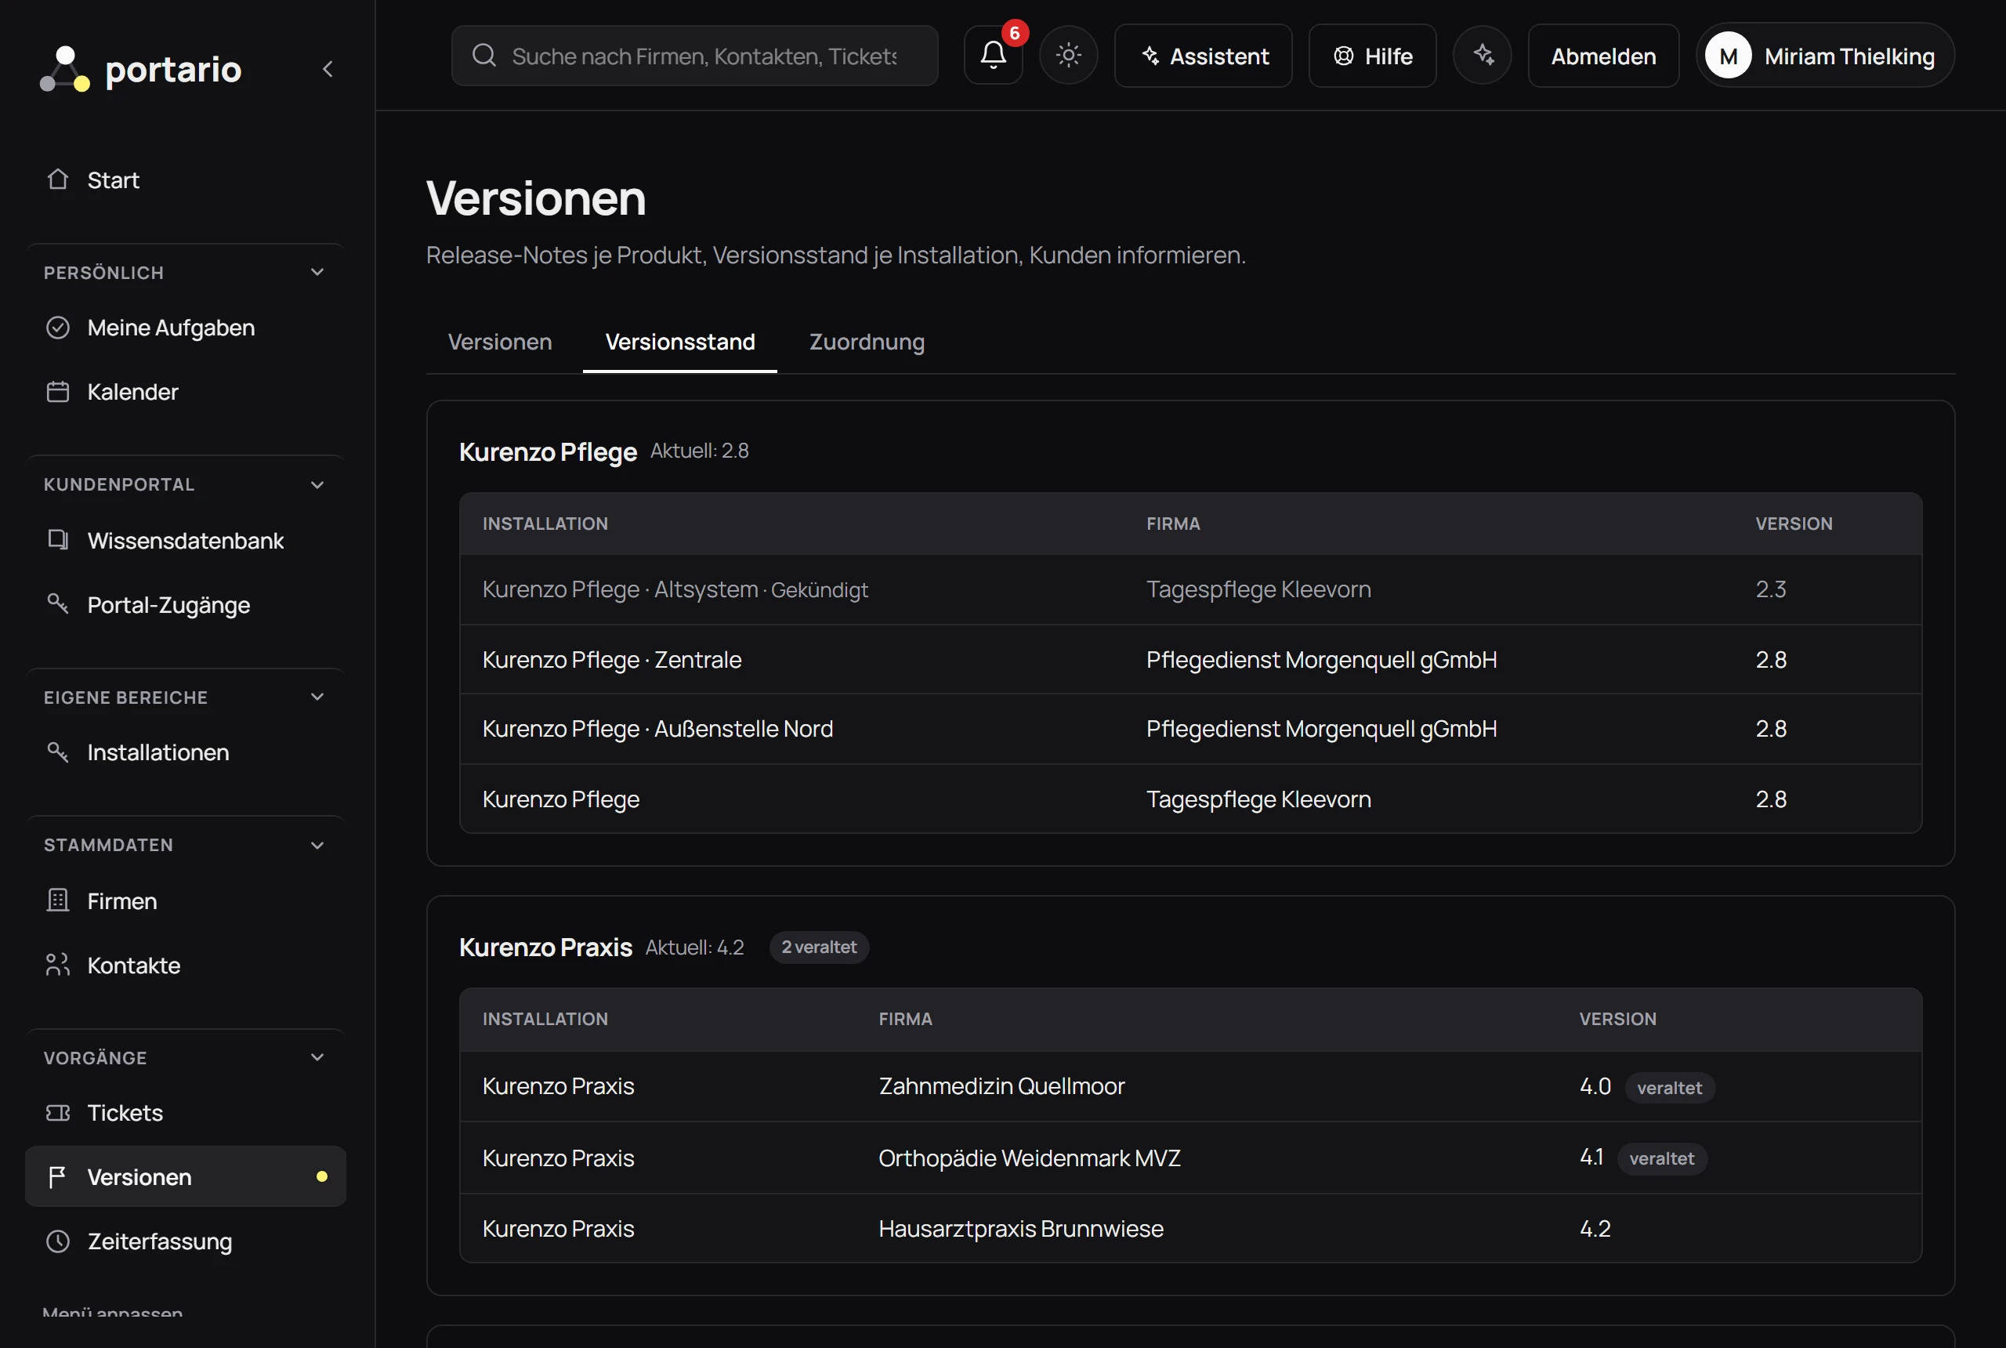Click the portario logo
The image size is (2006, 1348).
pos(140,69)
